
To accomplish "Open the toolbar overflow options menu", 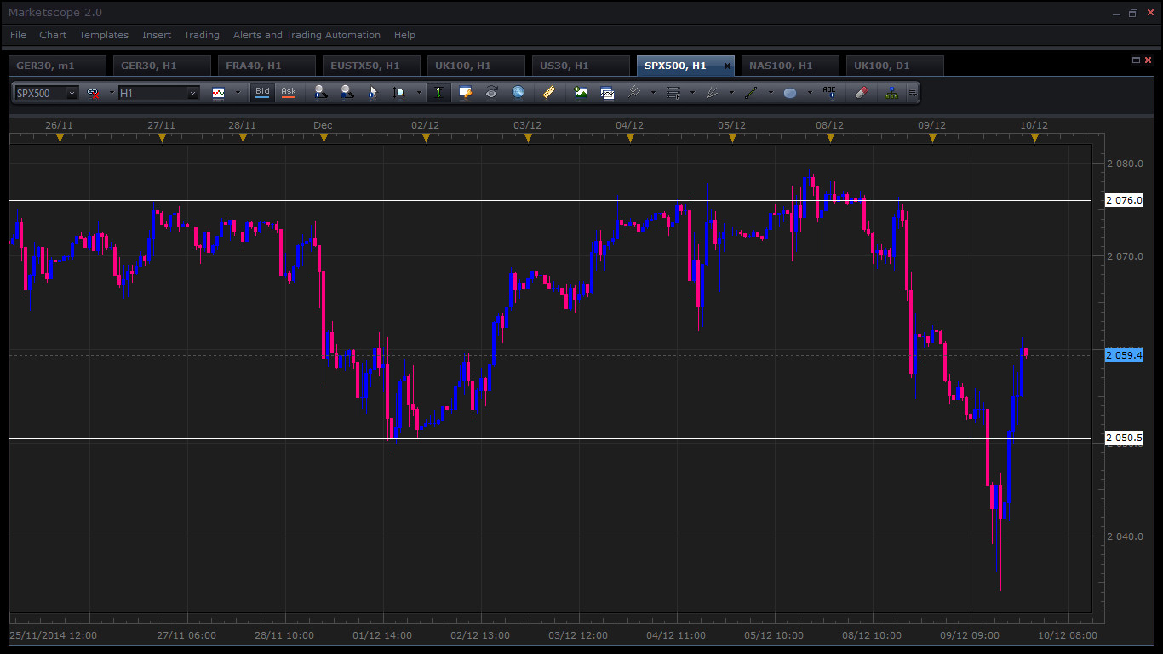I will click(913, 93).
